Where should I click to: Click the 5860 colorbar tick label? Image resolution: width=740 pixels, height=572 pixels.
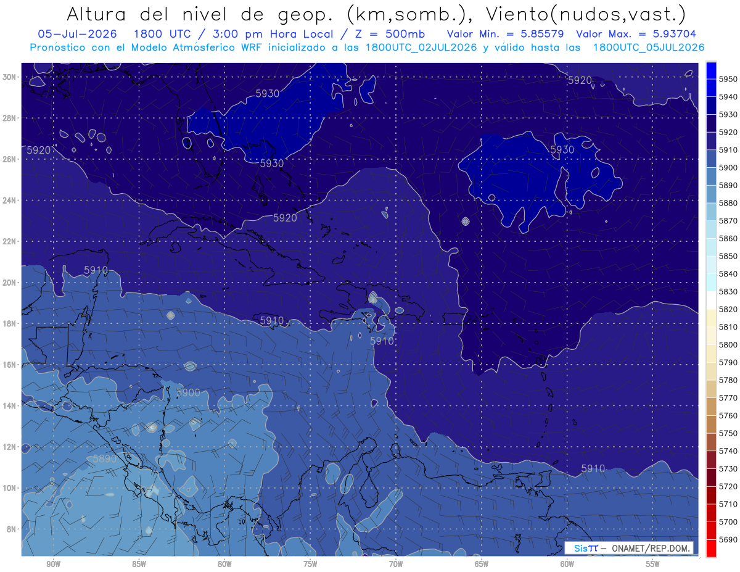coord(728,238)
